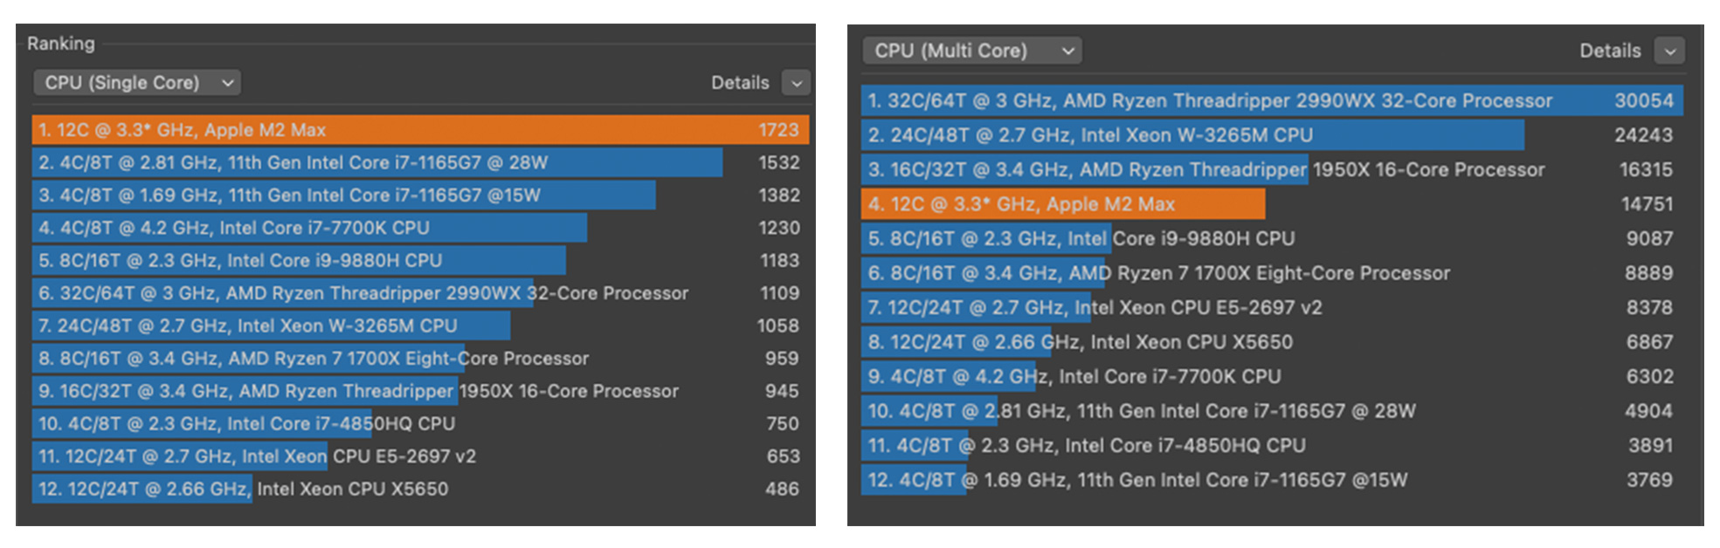Click the Details label in single core panel
The width and height of the screenshot is (1720, 548).
click(739, 83)
